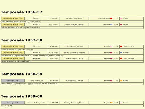
Task: Click the 0 - 2 score cell
Action: pyautogui.click(x=116, y=59)
